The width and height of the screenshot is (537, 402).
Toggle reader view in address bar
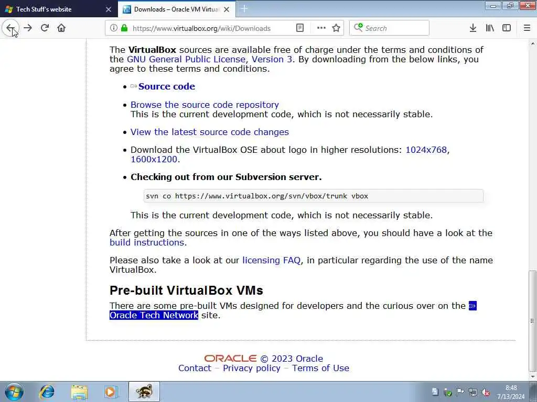coord(299,28)
